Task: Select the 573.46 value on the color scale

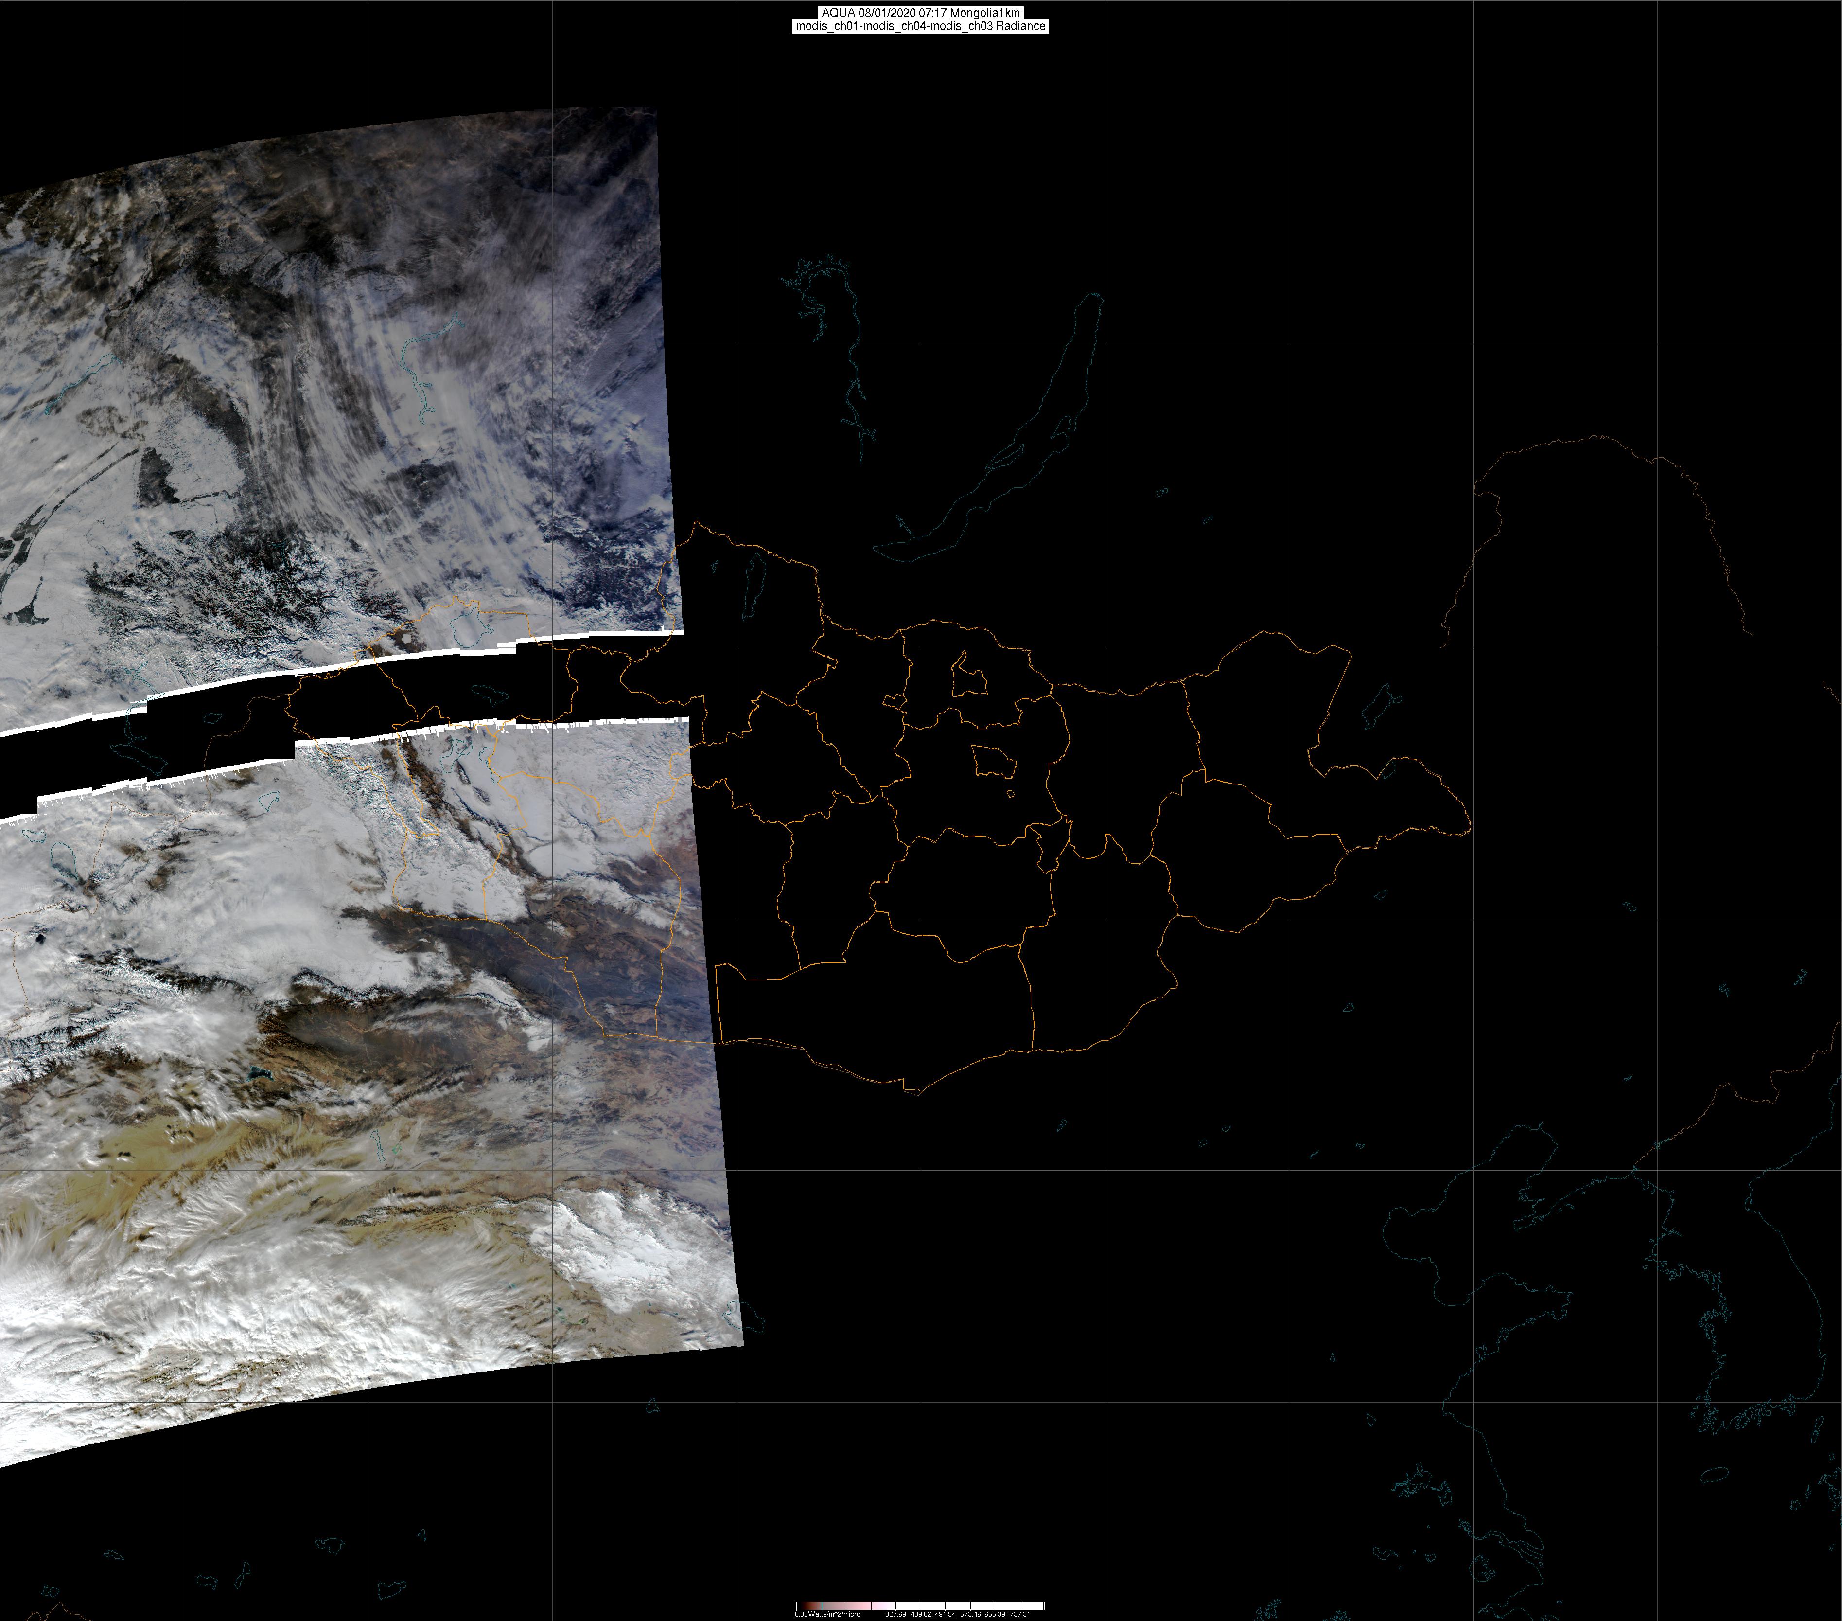Action: 970,1614
